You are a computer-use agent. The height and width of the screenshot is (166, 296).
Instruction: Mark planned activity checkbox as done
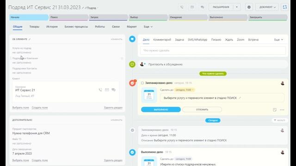click(142, 83)
